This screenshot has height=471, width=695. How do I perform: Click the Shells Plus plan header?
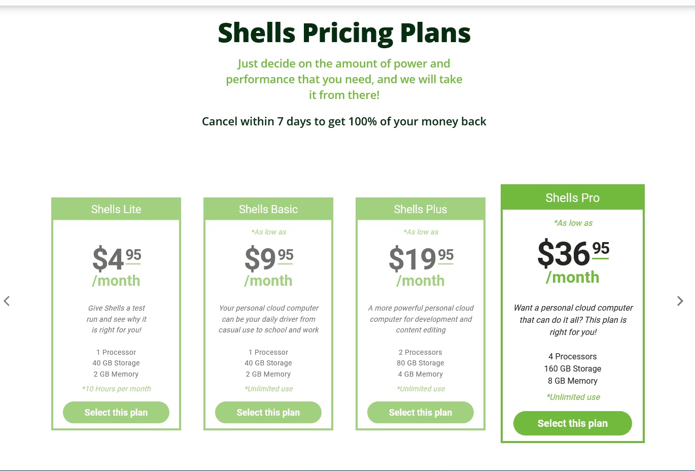pos(421,209)
